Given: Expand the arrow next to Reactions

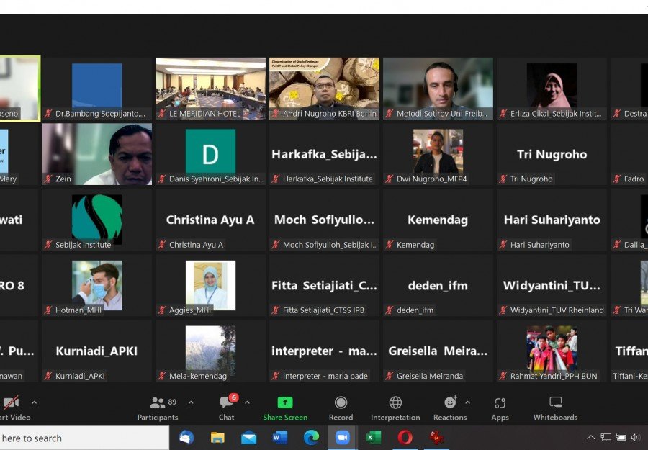Looking at the screenshot, I should point(467,402).
